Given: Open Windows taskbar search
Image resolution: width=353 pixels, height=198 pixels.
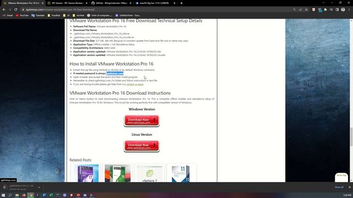Looking at the screenshot, I should [x=10, y=195].
